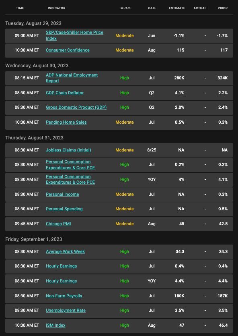This screenshot has height=336, width=238.
Task: Select the ESTIMATE column header
Action: pos(177,8)
